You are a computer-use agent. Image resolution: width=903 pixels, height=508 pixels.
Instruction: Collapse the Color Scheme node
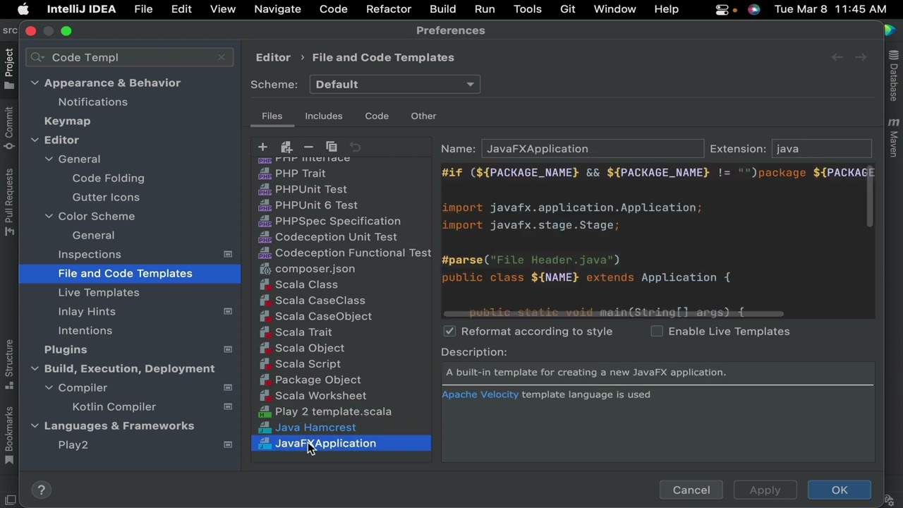49,217
